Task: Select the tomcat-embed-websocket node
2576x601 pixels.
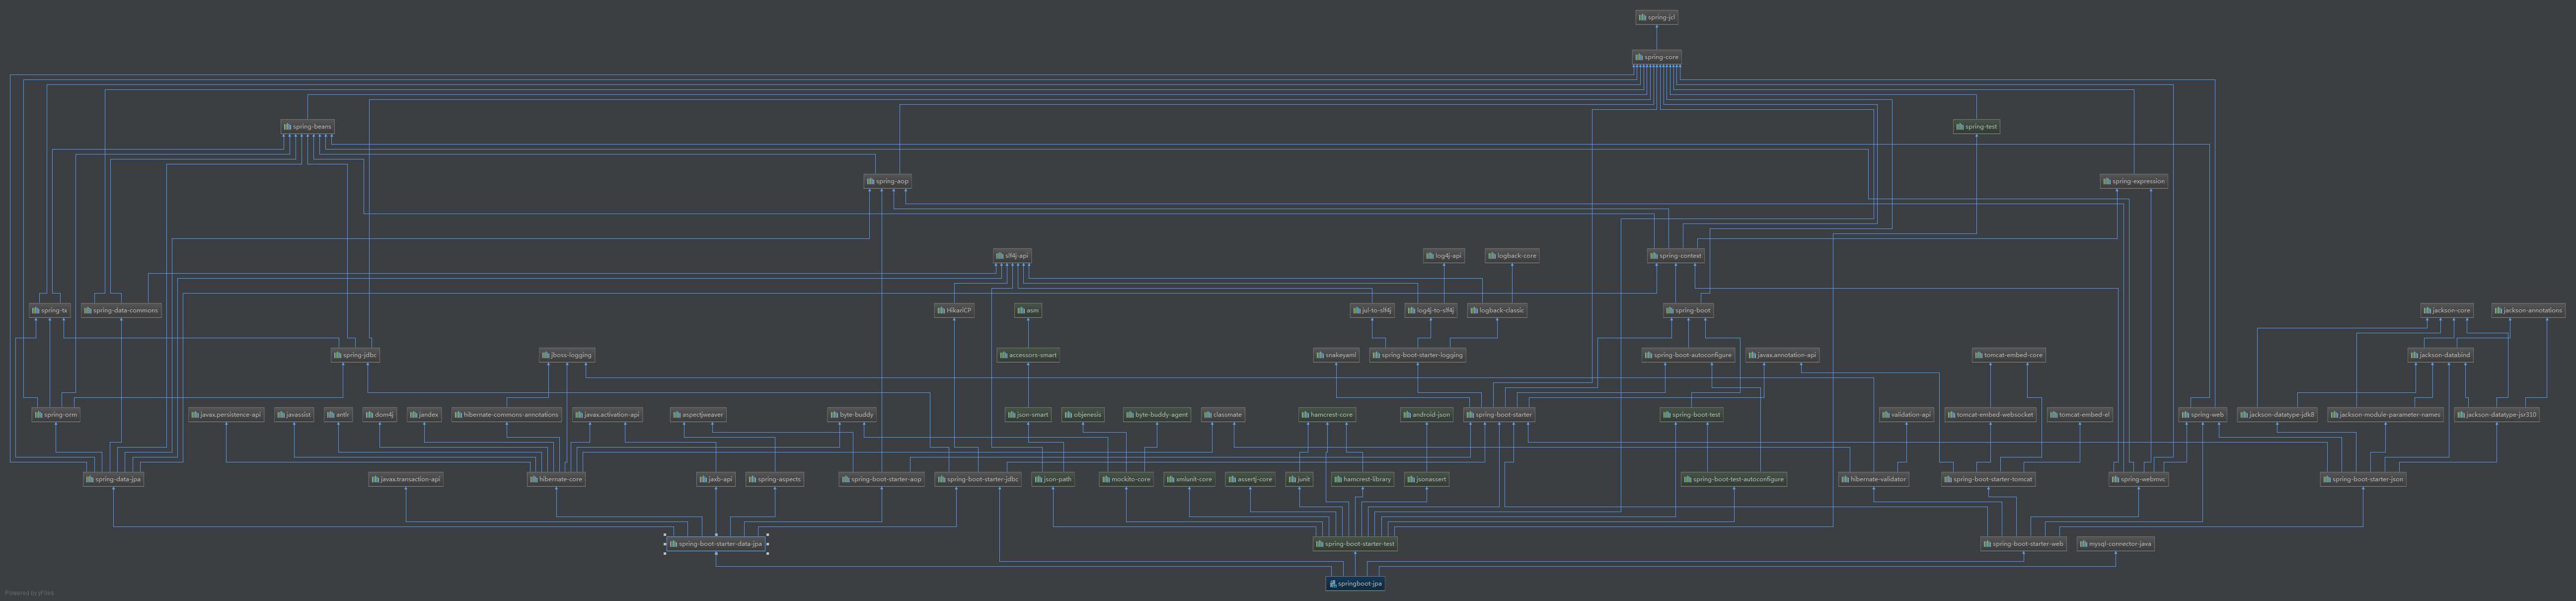Action: coord(1990,415)
